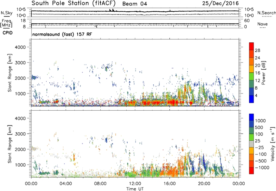This screenshot has width=276, height=191.
Task: Click the '28' value on Power colorbar
Action: pos(257,50)
